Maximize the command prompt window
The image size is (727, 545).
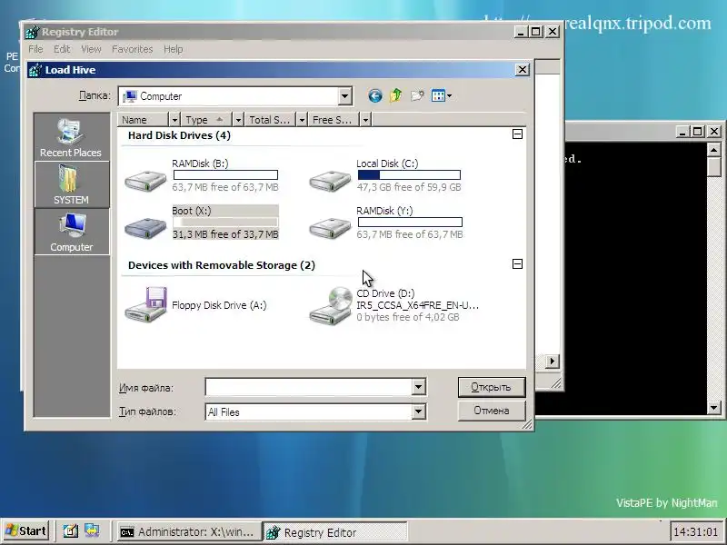point(697,132)
